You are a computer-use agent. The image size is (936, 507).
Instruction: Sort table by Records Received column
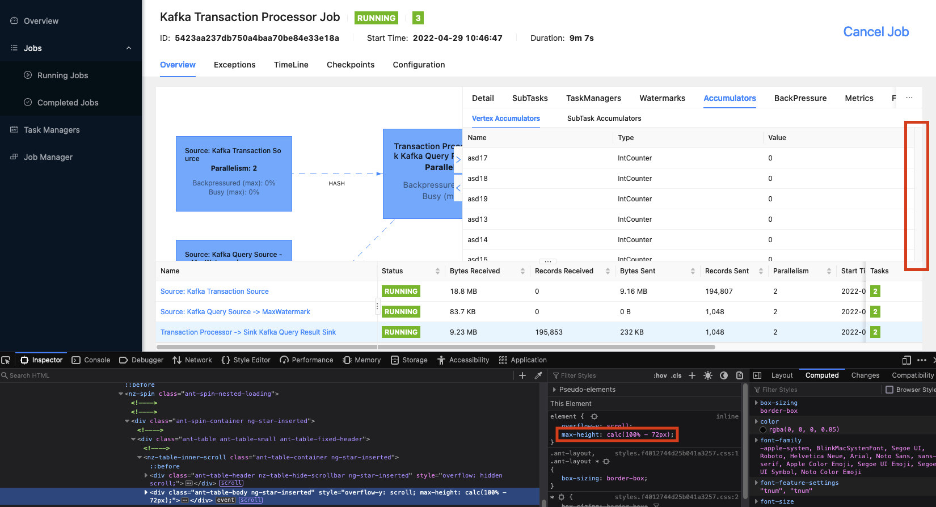(608, 271)
